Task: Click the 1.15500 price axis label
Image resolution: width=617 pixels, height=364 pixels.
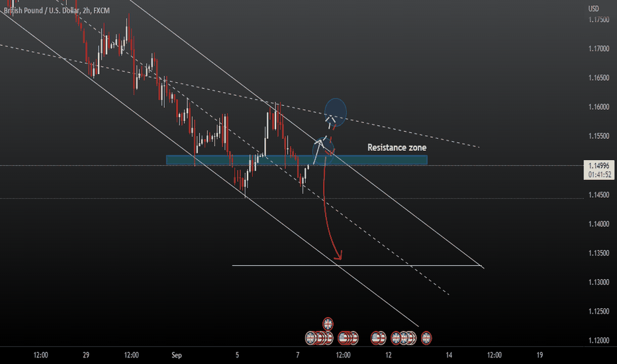Action: [599, 136]
